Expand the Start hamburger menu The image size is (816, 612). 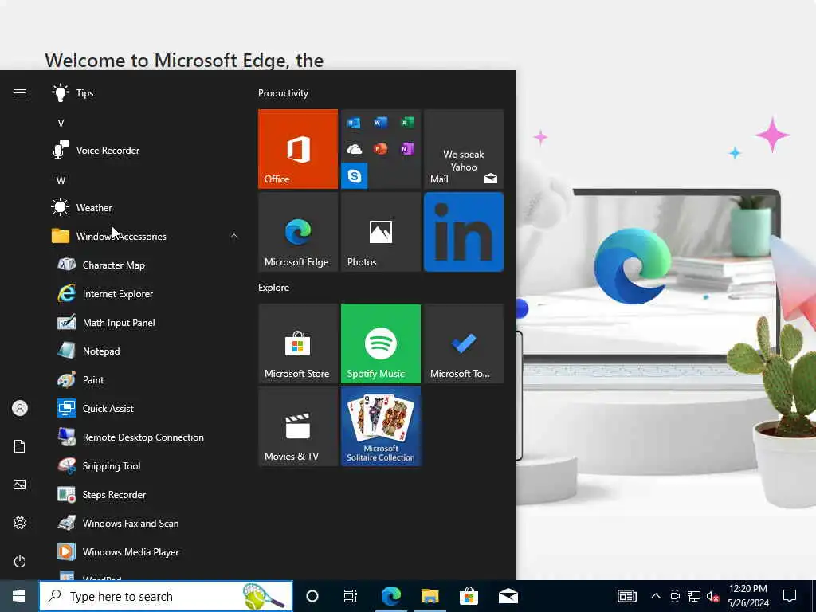[20, 92]
